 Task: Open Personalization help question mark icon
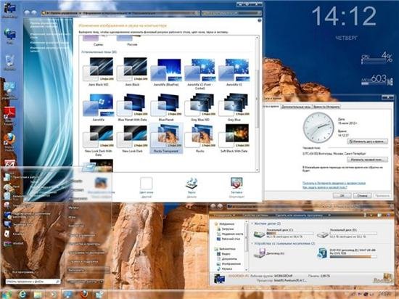pyautogui.click(x=259, y=20)
